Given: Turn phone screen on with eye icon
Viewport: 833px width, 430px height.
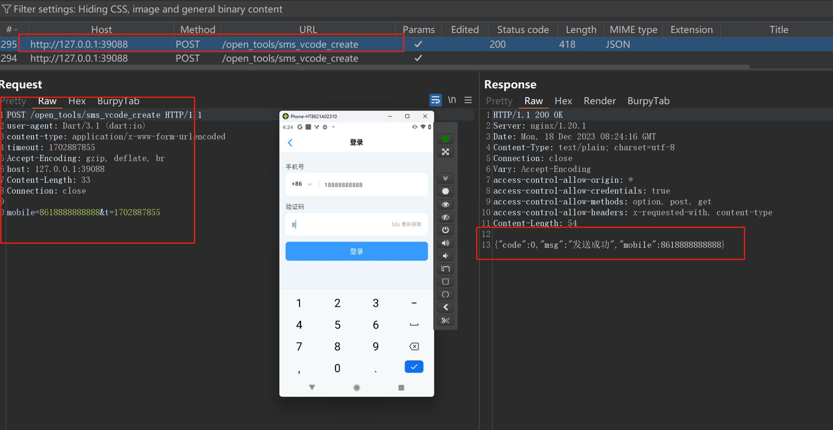Looking at the screenshot, I should click(446, 204).
